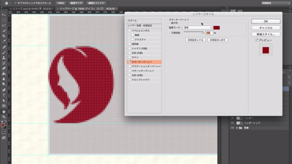Open the 文字 panel tab
Viewport: 292px width, 164px height.
click(x=233, y=11)
